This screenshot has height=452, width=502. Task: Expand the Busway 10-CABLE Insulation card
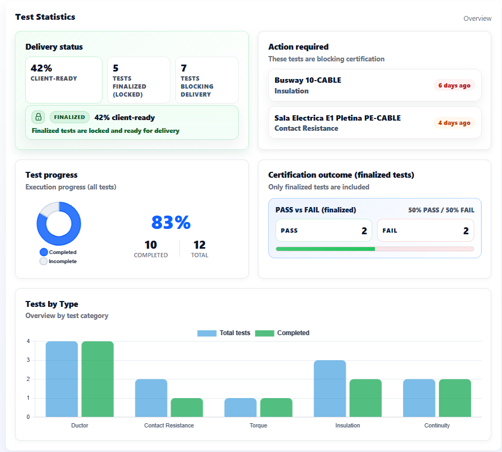pos(374,85)
